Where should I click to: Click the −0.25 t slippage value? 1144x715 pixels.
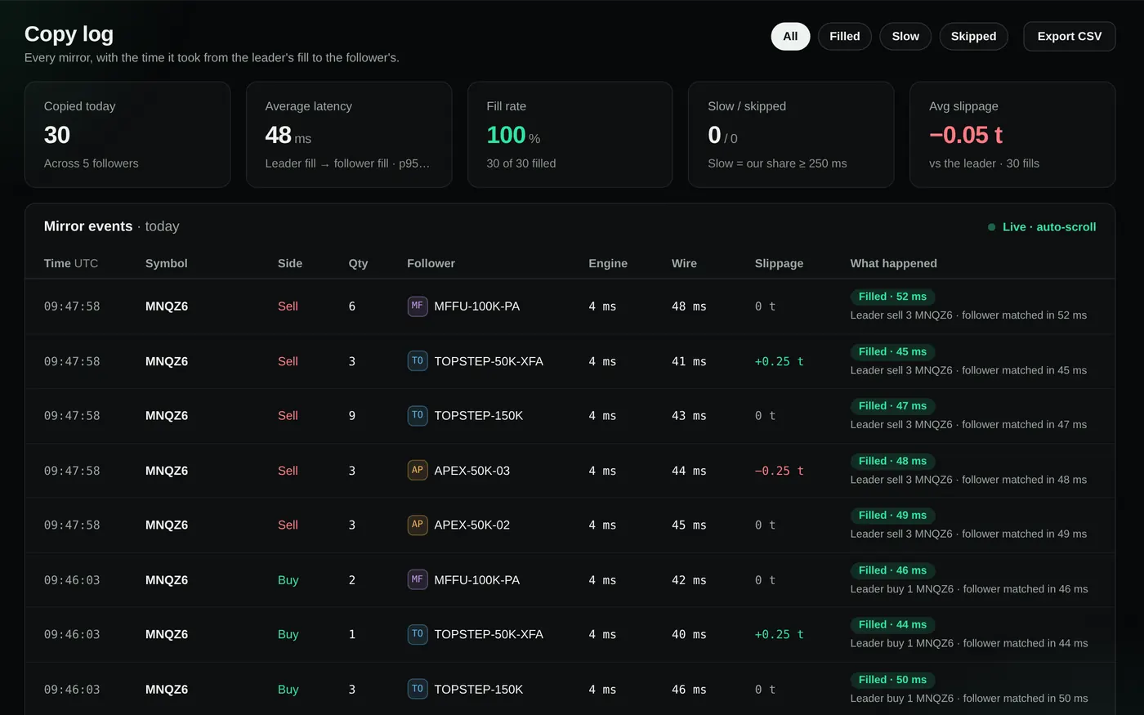[779, 471]
